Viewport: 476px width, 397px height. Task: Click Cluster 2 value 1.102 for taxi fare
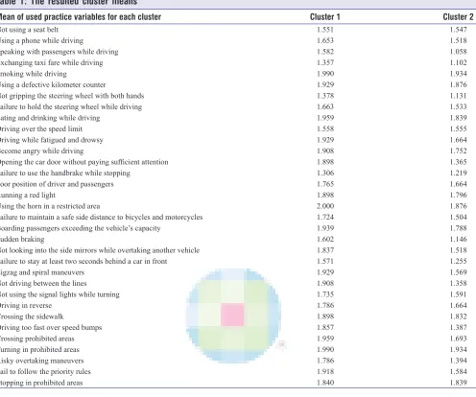pos(458,63)
